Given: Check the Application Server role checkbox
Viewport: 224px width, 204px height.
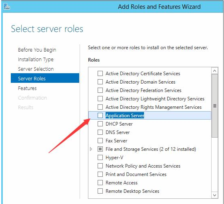Looking at the screenshot, I should 100,115.
